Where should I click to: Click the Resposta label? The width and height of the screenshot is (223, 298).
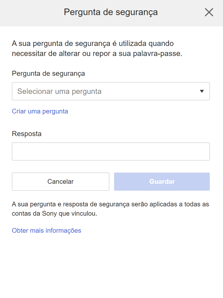coord(26,134)
